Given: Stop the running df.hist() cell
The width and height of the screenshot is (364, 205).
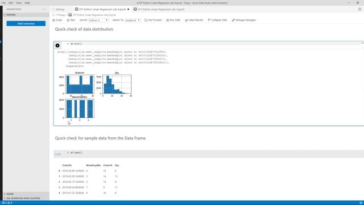Looking at the screenshot, I should (57, 46).
